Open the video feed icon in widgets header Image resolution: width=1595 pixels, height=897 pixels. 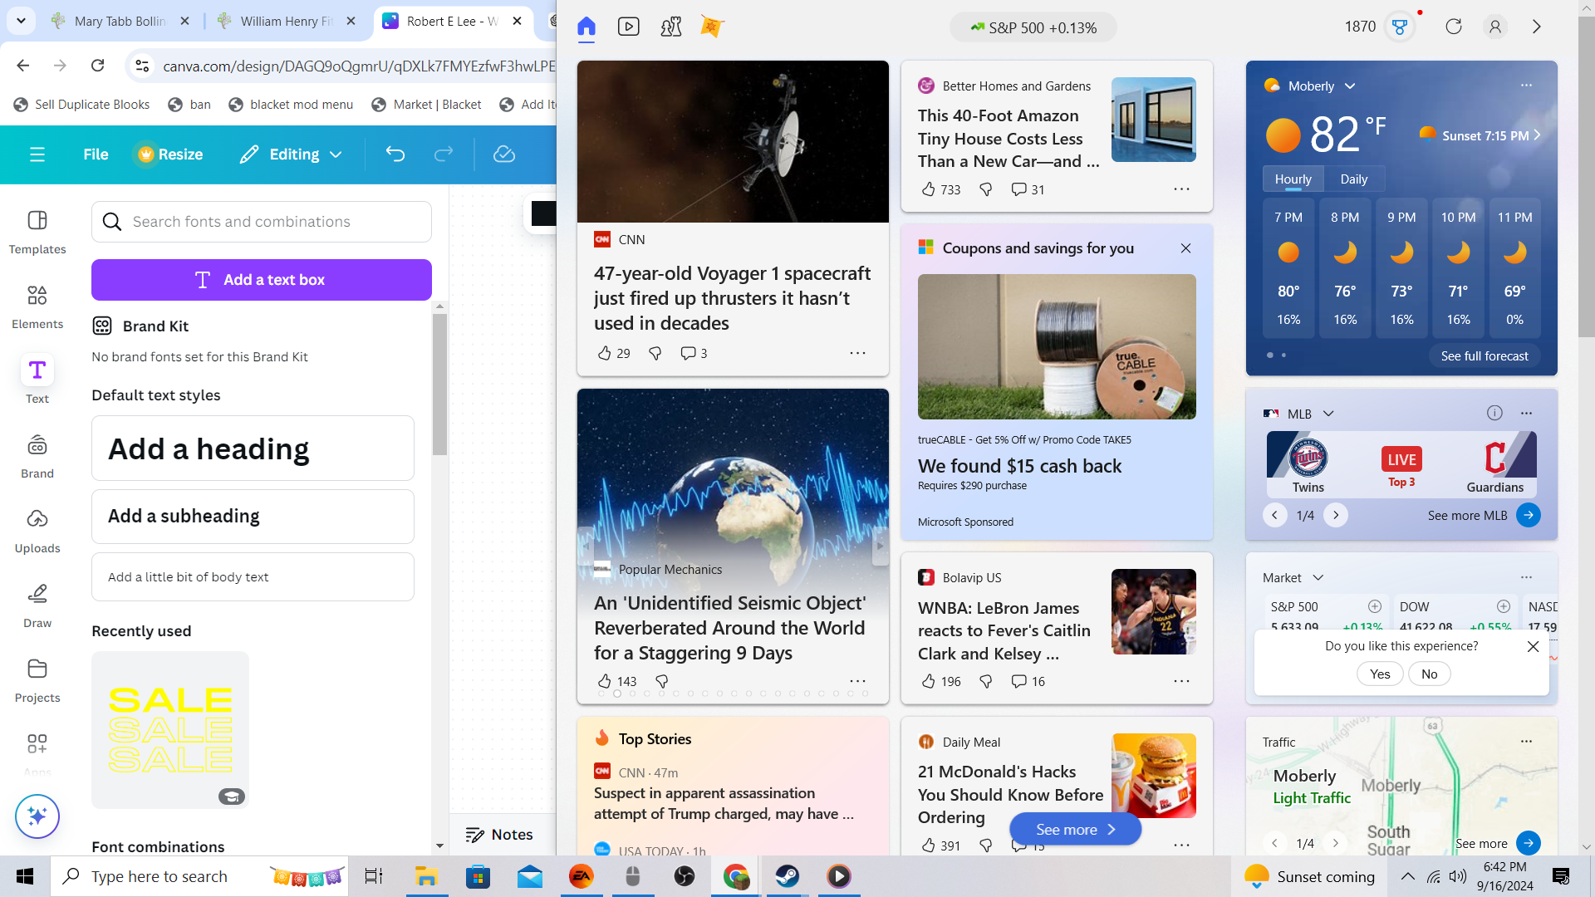coord(629,27)
